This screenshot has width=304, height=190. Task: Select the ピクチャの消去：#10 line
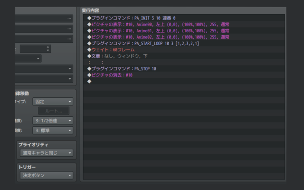(184, 75)
